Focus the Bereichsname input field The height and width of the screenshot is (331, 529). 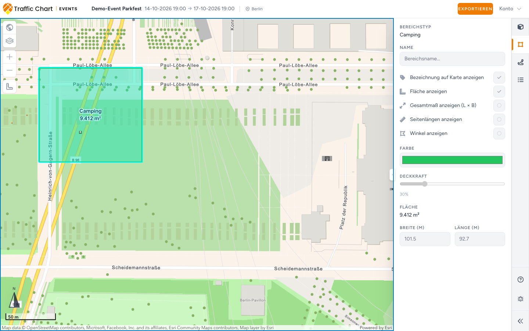point(452,59)
